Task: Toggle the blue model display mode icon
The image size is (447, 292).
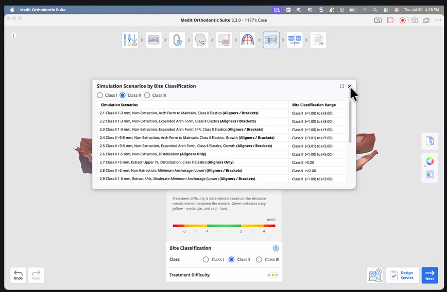Action: (x=429, y=174)
